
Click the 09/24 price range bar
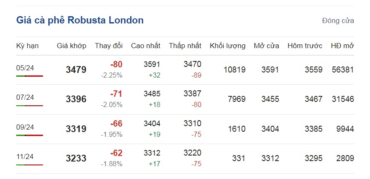tap(30, 135)
